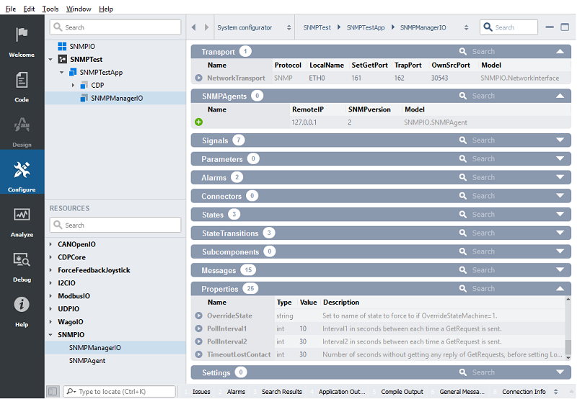Open the Help mode
This screenshot has height=399, width=577.
[x=22, y=311]
